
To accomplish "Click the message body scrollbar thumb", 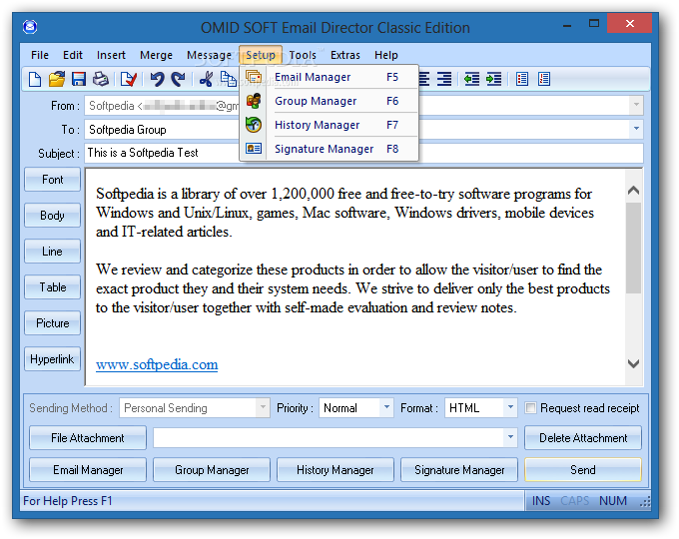I will [633, 248].
